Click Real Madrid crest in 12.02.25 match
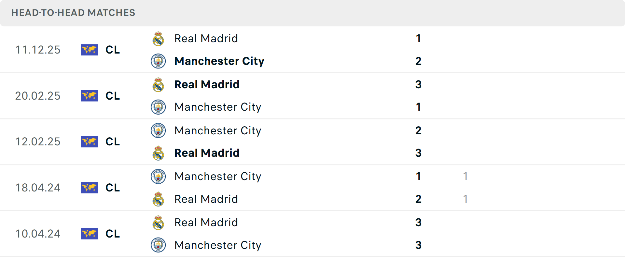 [x=158, y=153]
